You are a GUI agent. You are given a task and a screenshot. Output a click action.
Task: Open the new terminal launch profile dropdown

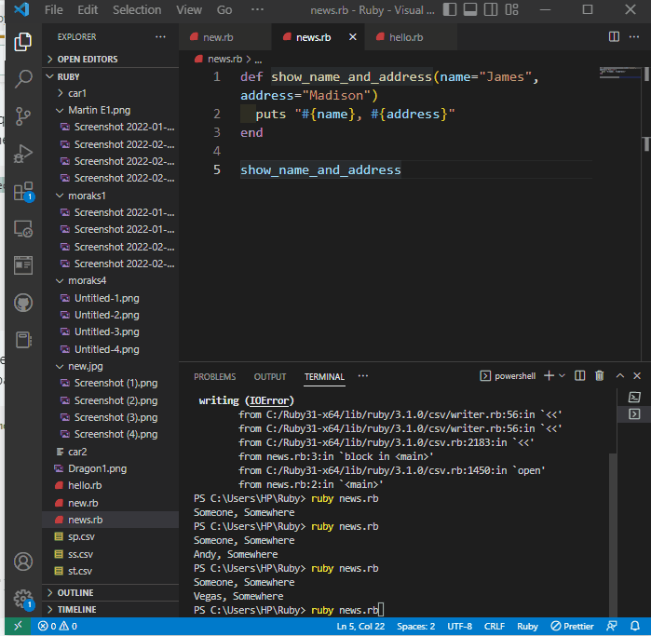coord(563,376)
